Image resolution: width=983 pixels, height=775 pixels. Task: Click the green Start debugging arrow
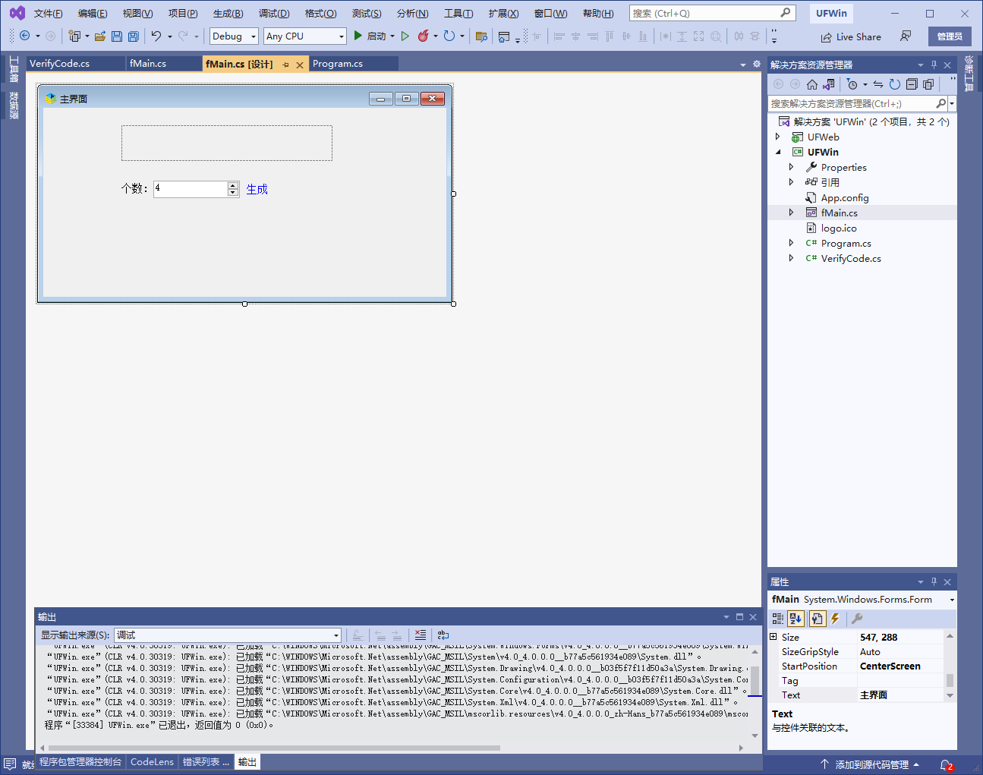(x=358, y=36)
